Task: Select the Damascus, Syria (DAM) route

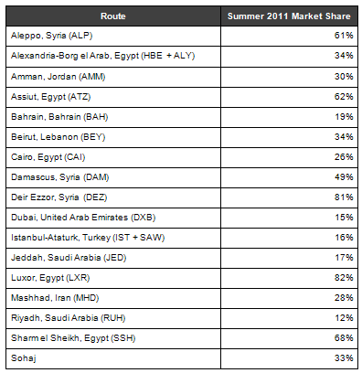Action: (x=60, y=177)
